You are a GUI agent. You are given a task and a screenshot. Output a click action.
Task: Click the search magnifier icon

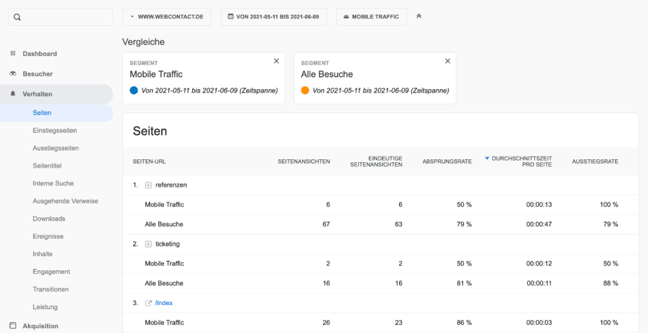(x=17, y=17)
